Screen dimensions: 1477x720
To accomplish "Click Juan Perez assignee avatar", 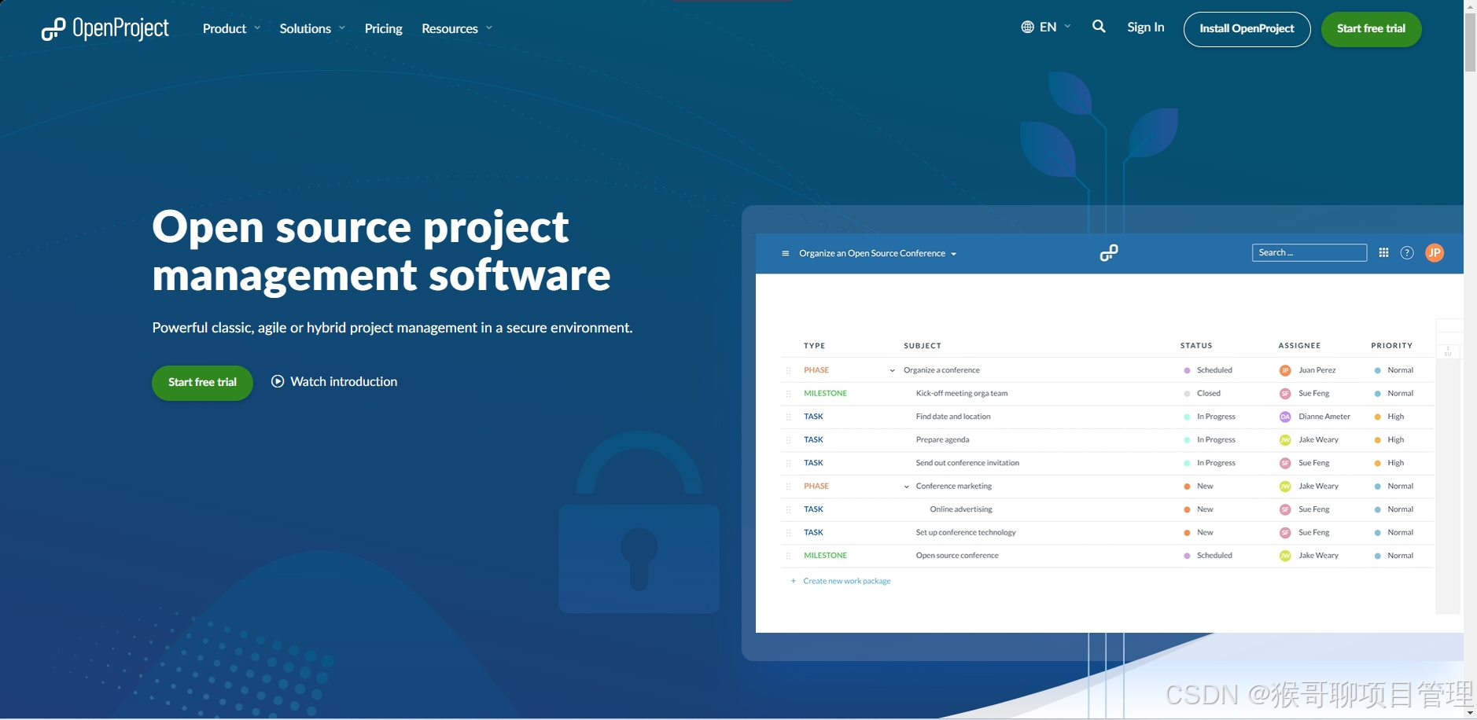I will pos(1285,370).
